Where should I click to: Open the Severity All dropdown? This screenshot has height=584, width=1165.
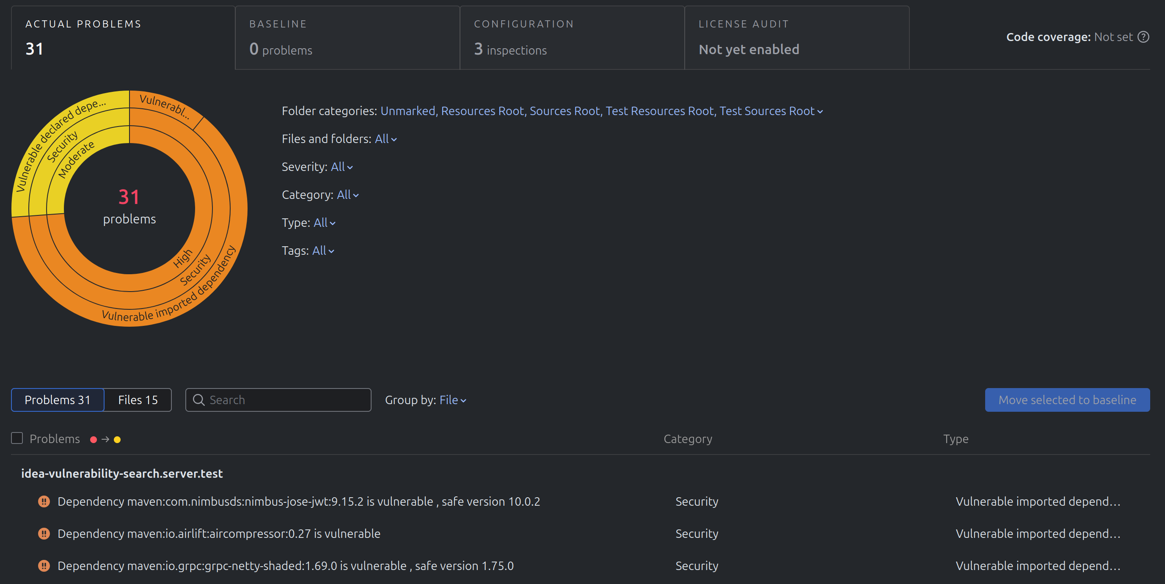pyautogui.click(x=341, y=166)
